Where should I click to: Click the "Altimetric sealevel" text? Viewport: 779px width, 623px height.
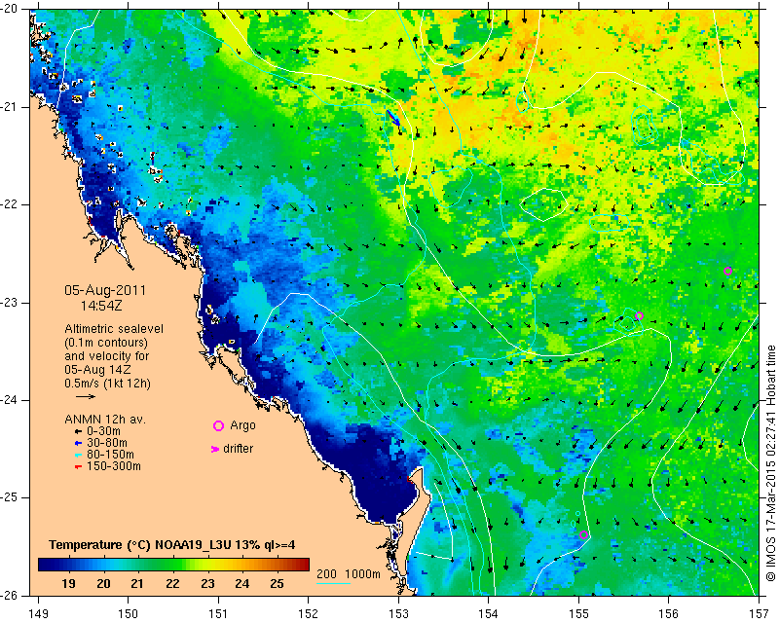click(x=114, y=329)
